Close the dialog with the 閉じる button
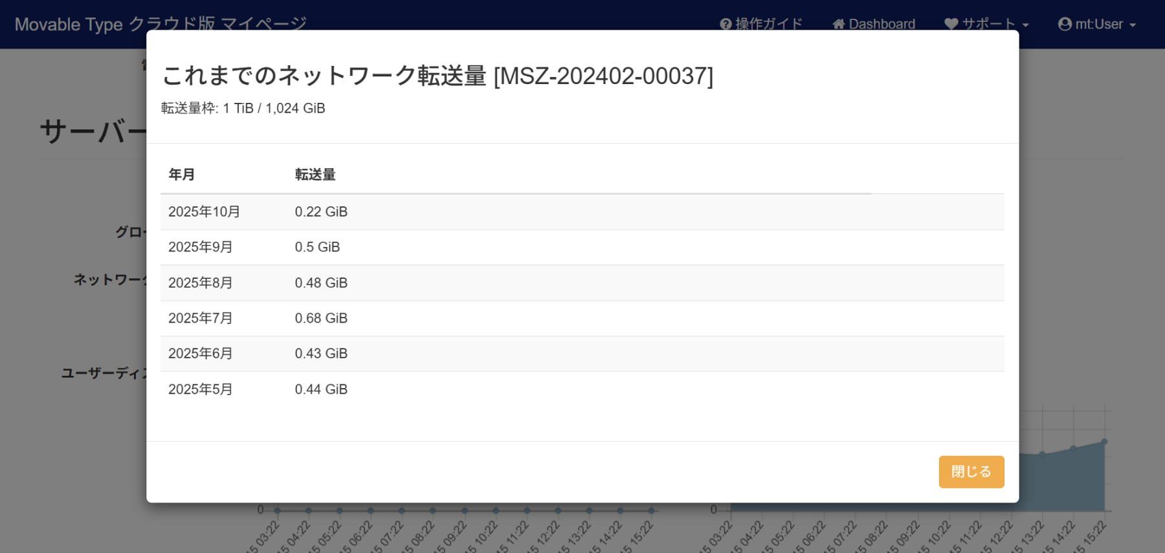 click(971, 472)
